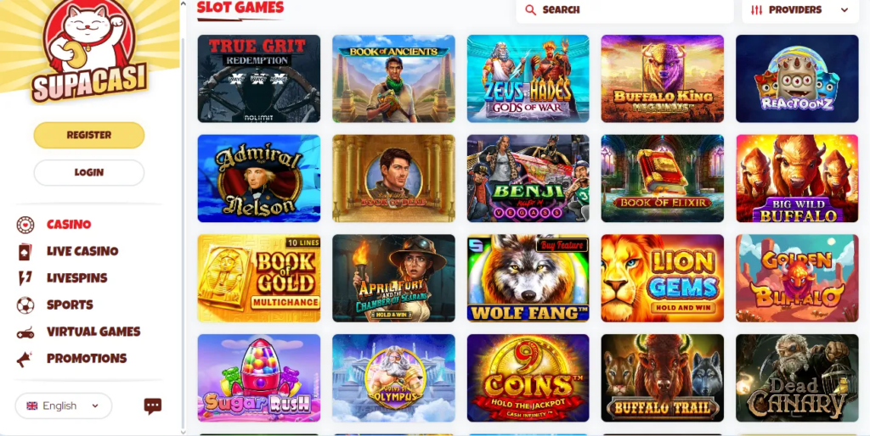The width and height of the screenshot is (870, 436).
Task: Click the chevron arrow next to Providers
Action: 845,10
